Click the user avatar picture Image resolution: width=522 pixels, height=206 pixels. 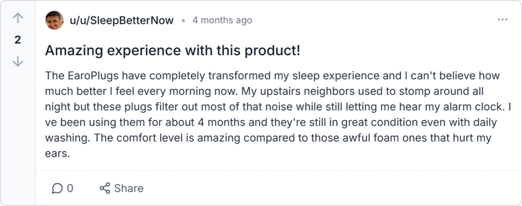[x=55, y=20]
